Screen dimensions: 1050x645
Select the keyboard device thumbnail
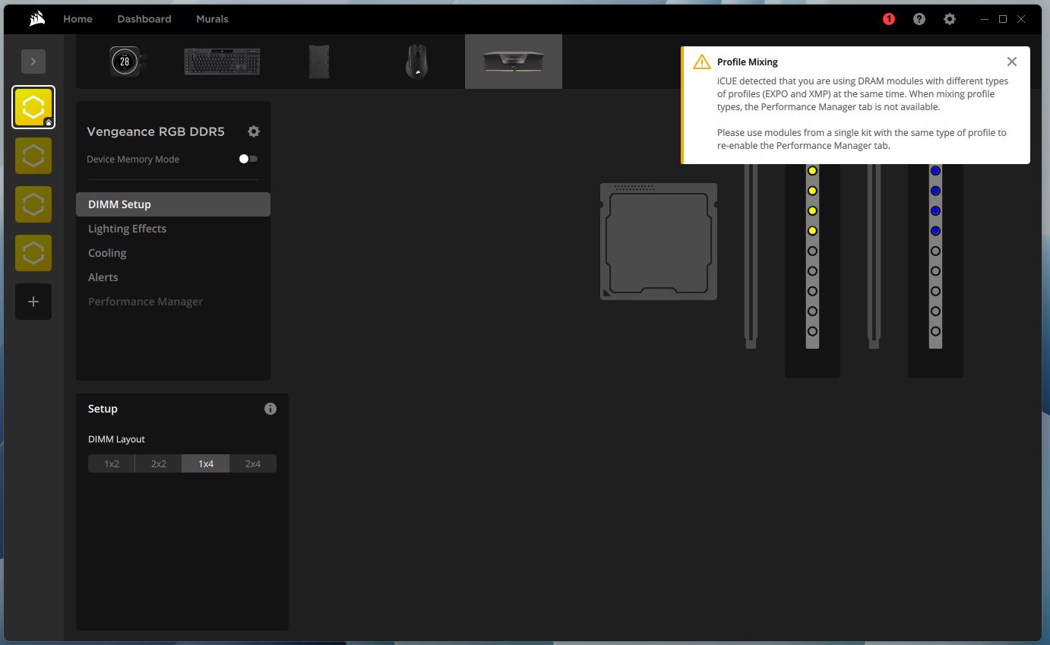[x=222, y=62]
